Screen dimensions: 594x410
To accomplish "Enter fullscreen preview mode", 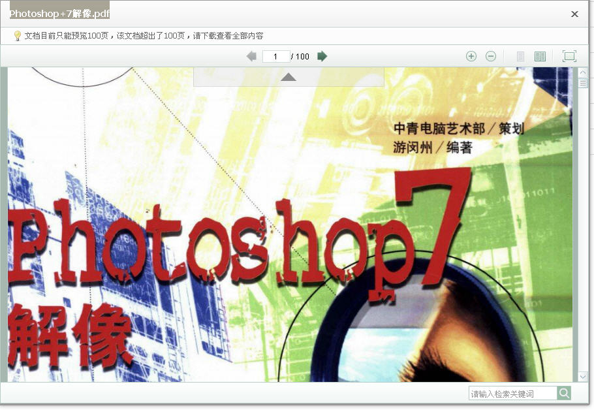I will click(x=569, y=56).
